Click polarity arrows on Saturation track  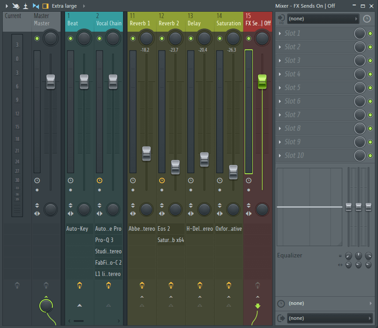pyautogui.click(x=220, y=205)
